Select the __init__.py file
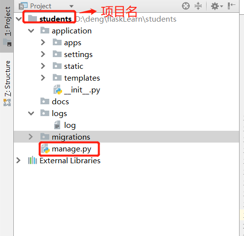The image size is (244, 236). [x=82, y=90]
